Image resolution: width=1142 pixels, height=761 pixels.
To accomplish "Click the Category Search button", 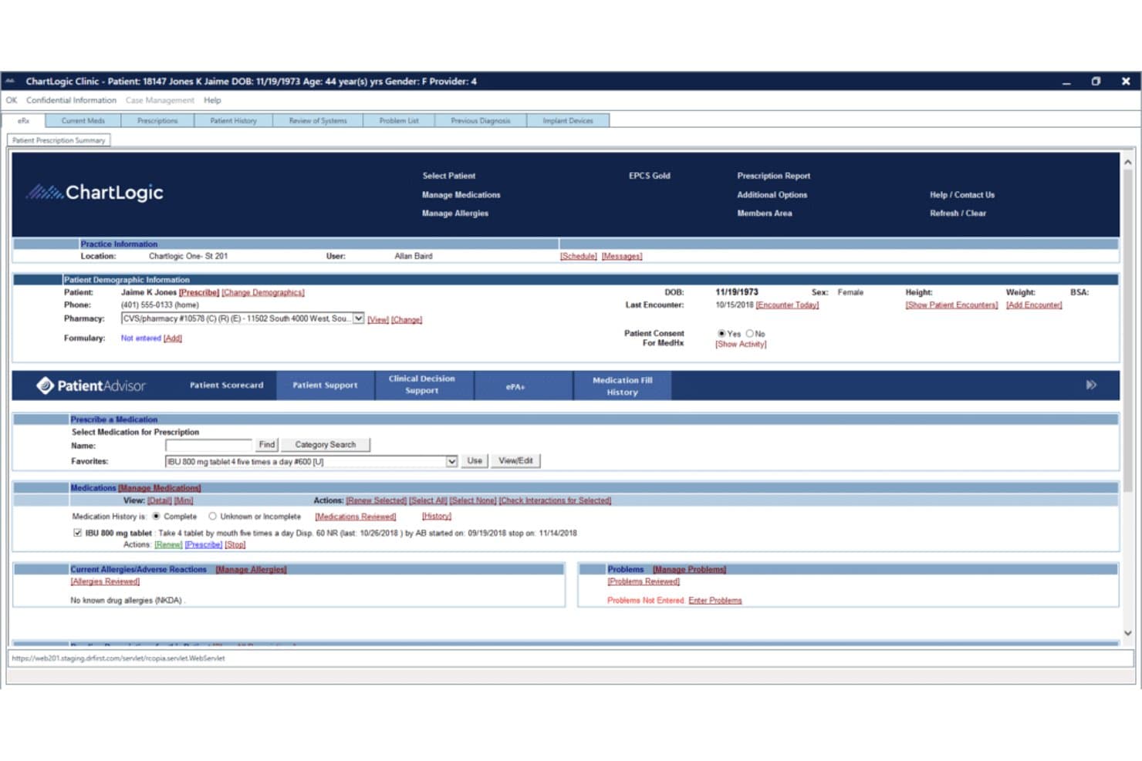I will (x=325, y=445).
